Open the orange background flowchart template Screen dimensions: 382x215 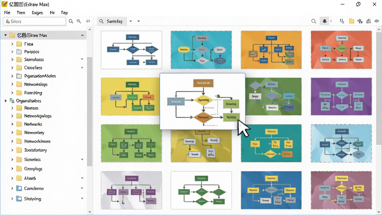271,50
